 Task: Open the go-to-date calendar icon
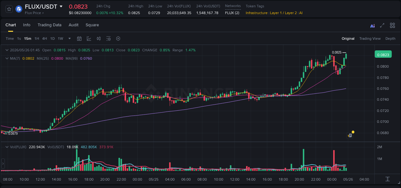click(79, 38)
